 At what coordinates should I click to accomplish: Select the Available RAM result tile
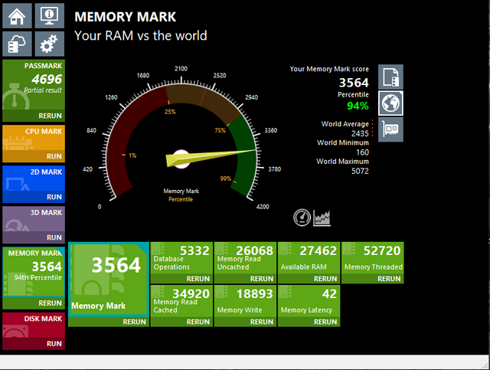(309, 258)
